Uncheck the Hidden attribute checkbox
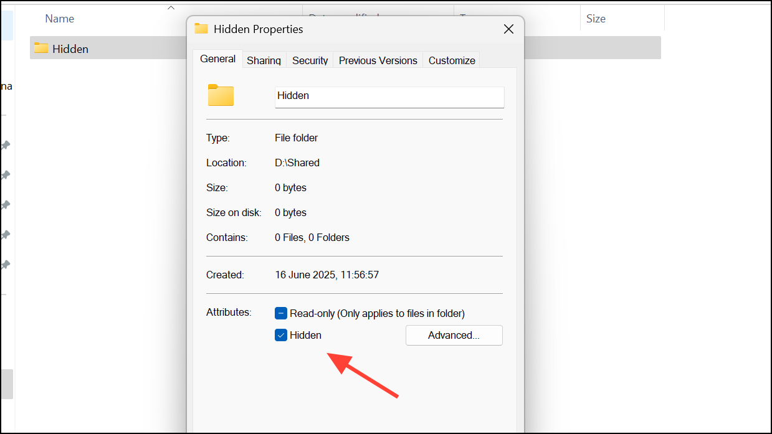Screen dimensions: 772x434 [x=281, y=335]
